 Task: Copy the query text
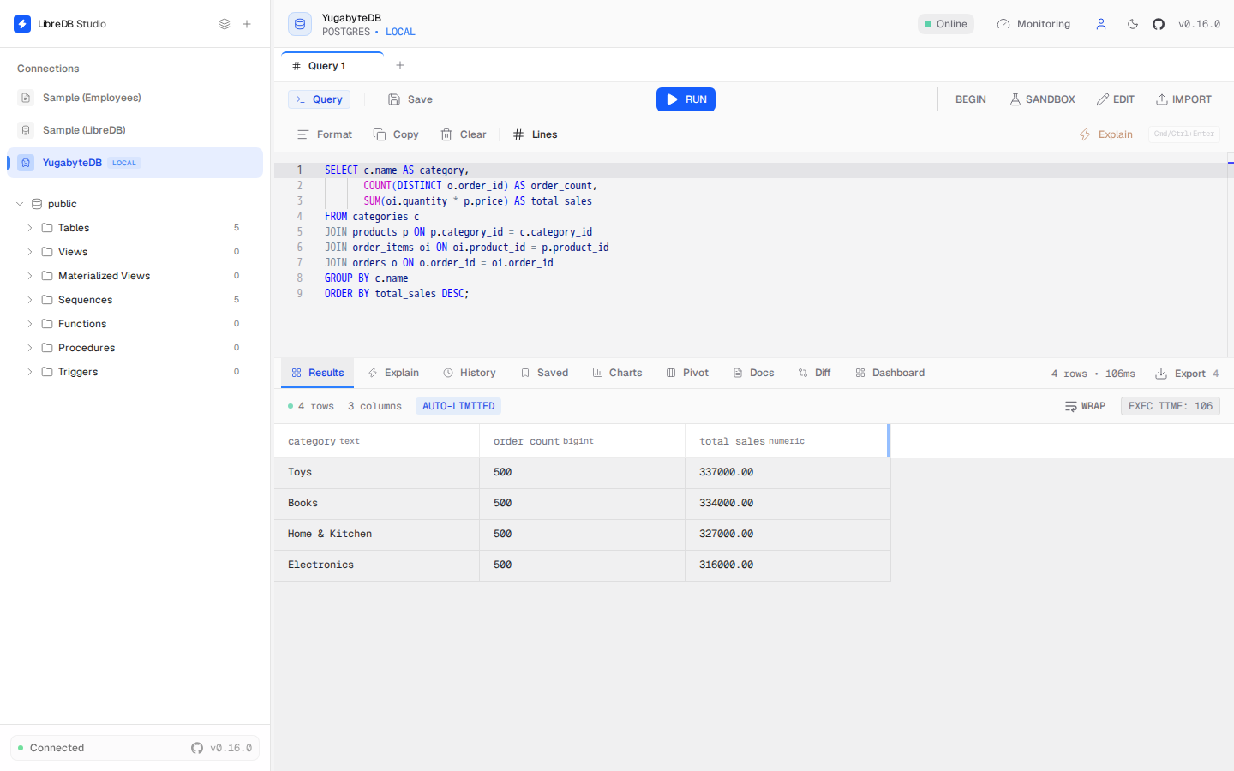pos(396,134)
